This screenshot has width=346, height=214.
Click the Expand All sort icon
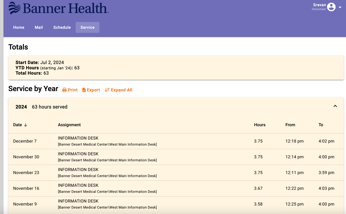[107, 90]
